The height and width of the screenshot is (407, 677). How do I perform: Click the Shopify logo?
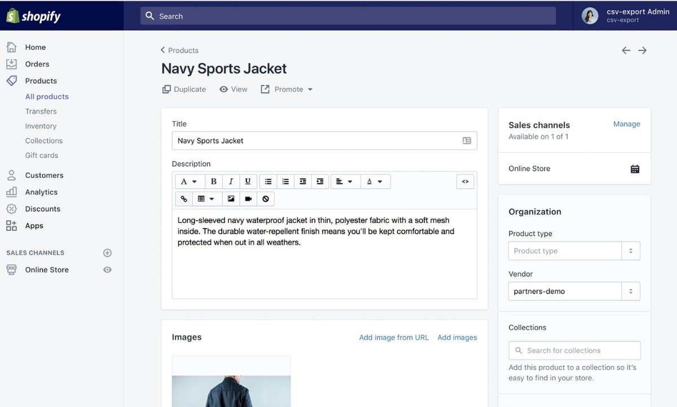33,16
